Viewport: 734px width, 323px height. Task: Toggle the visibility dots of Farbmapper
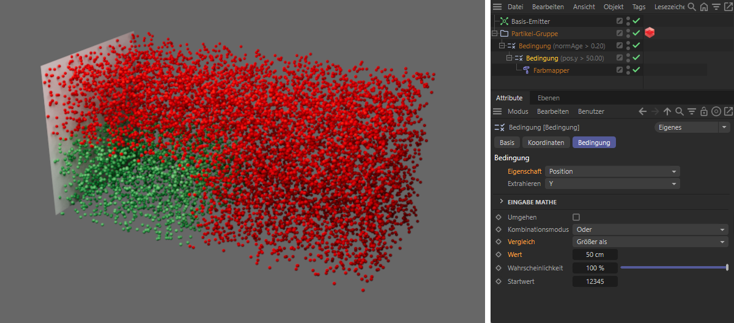click(x=628, y=70)
